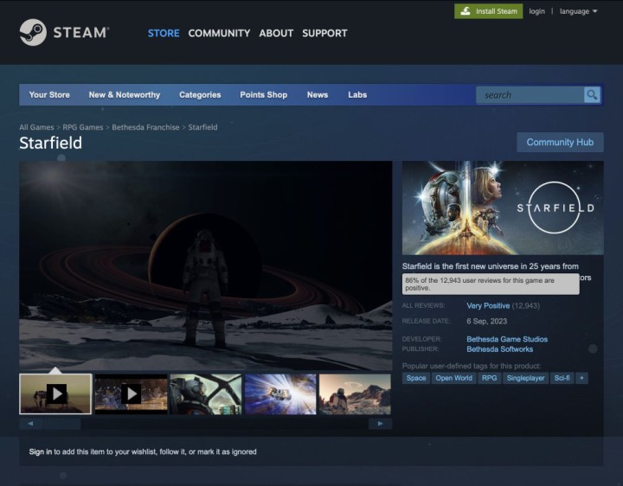This screenshot has width=623, height=486.
Task: Click the login link
Action: (536, 11)
